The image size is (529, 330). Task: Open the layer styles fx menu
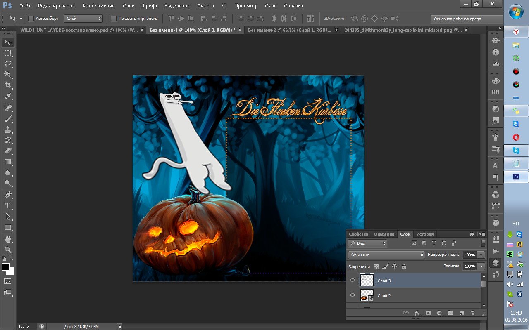tap(417, 313)
